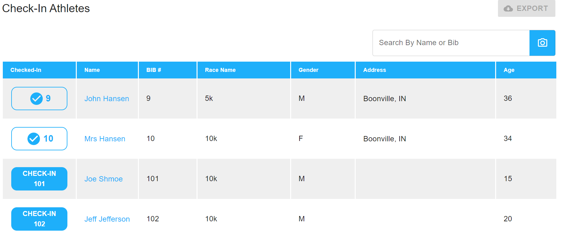Sort by the Checked-In column header
Screen dimensions: 561x235
26,70
